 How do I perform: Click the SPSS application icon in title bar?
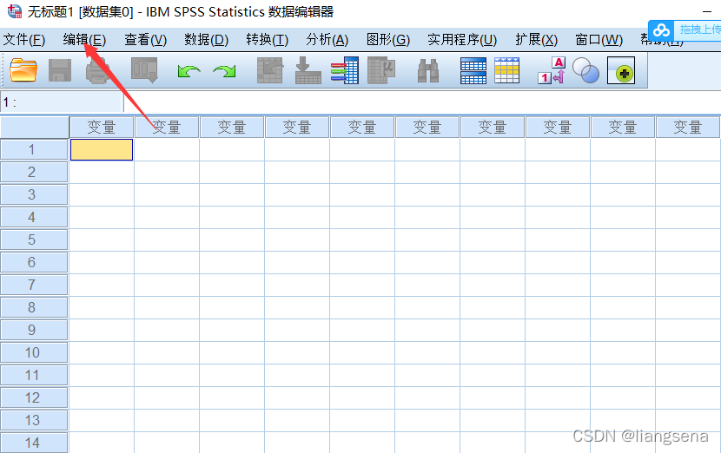(14, 11)
